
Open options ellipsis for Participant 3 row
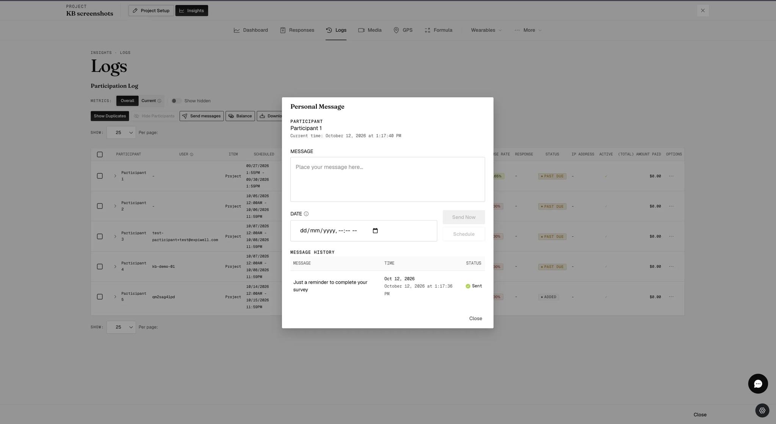pos(671,236)
